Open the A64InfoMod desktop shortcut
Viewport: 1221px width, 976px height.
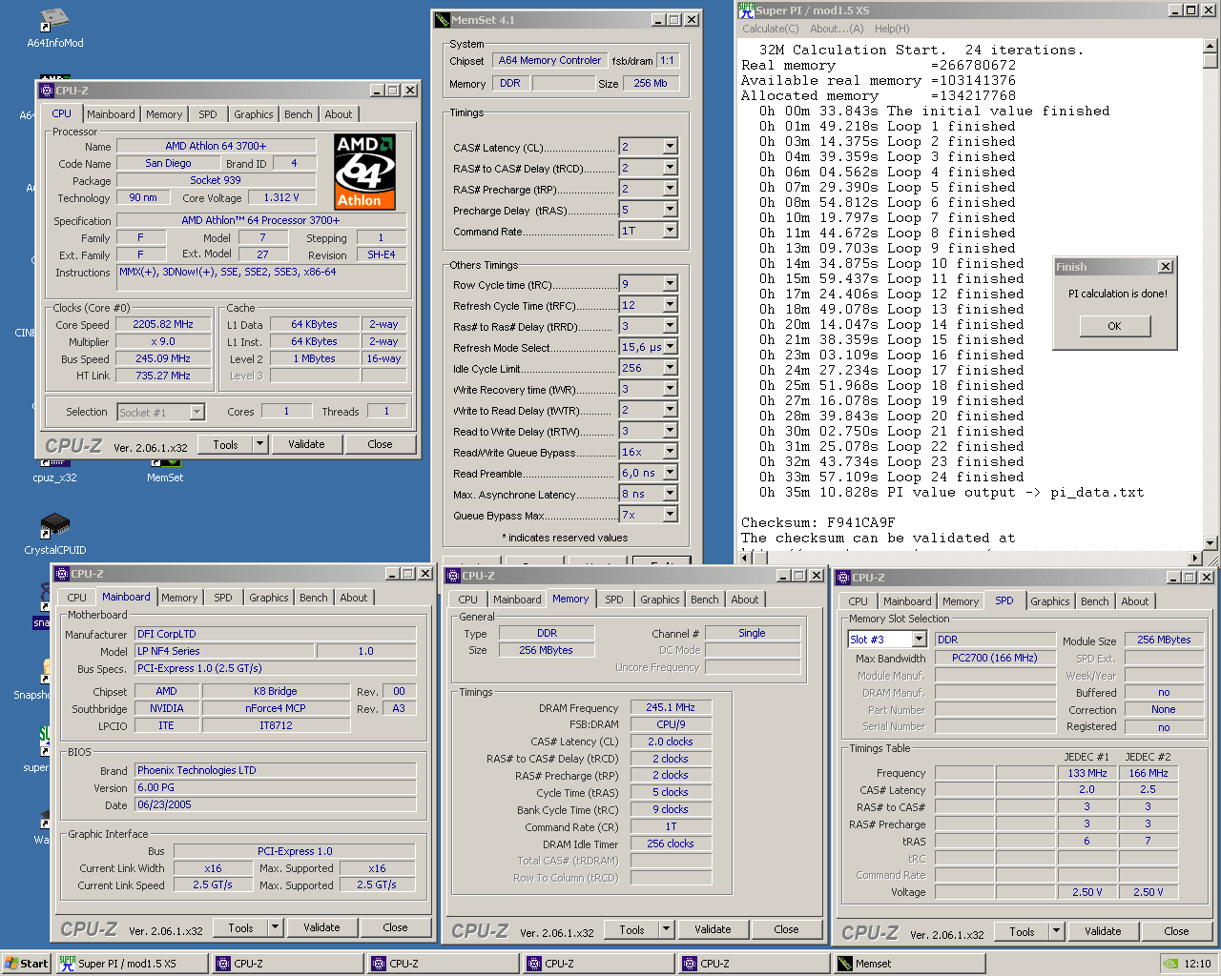(54, 28)
